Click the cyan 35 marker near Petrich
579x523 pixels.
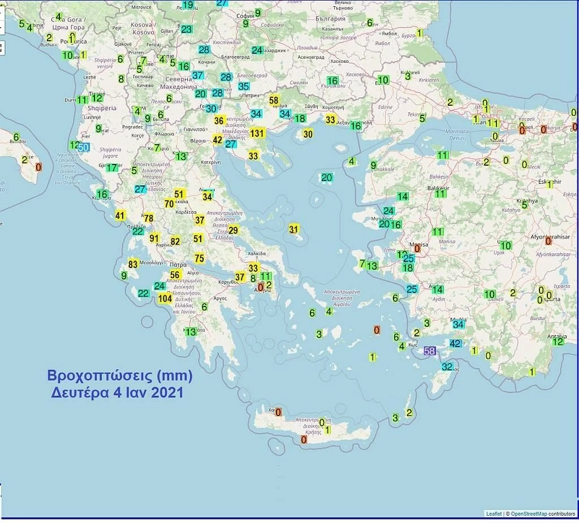tap(244, 87)
